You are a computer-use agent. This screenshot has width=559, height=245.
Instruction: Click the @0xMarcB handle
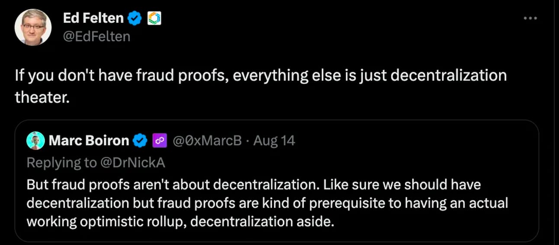coord(207,140)
